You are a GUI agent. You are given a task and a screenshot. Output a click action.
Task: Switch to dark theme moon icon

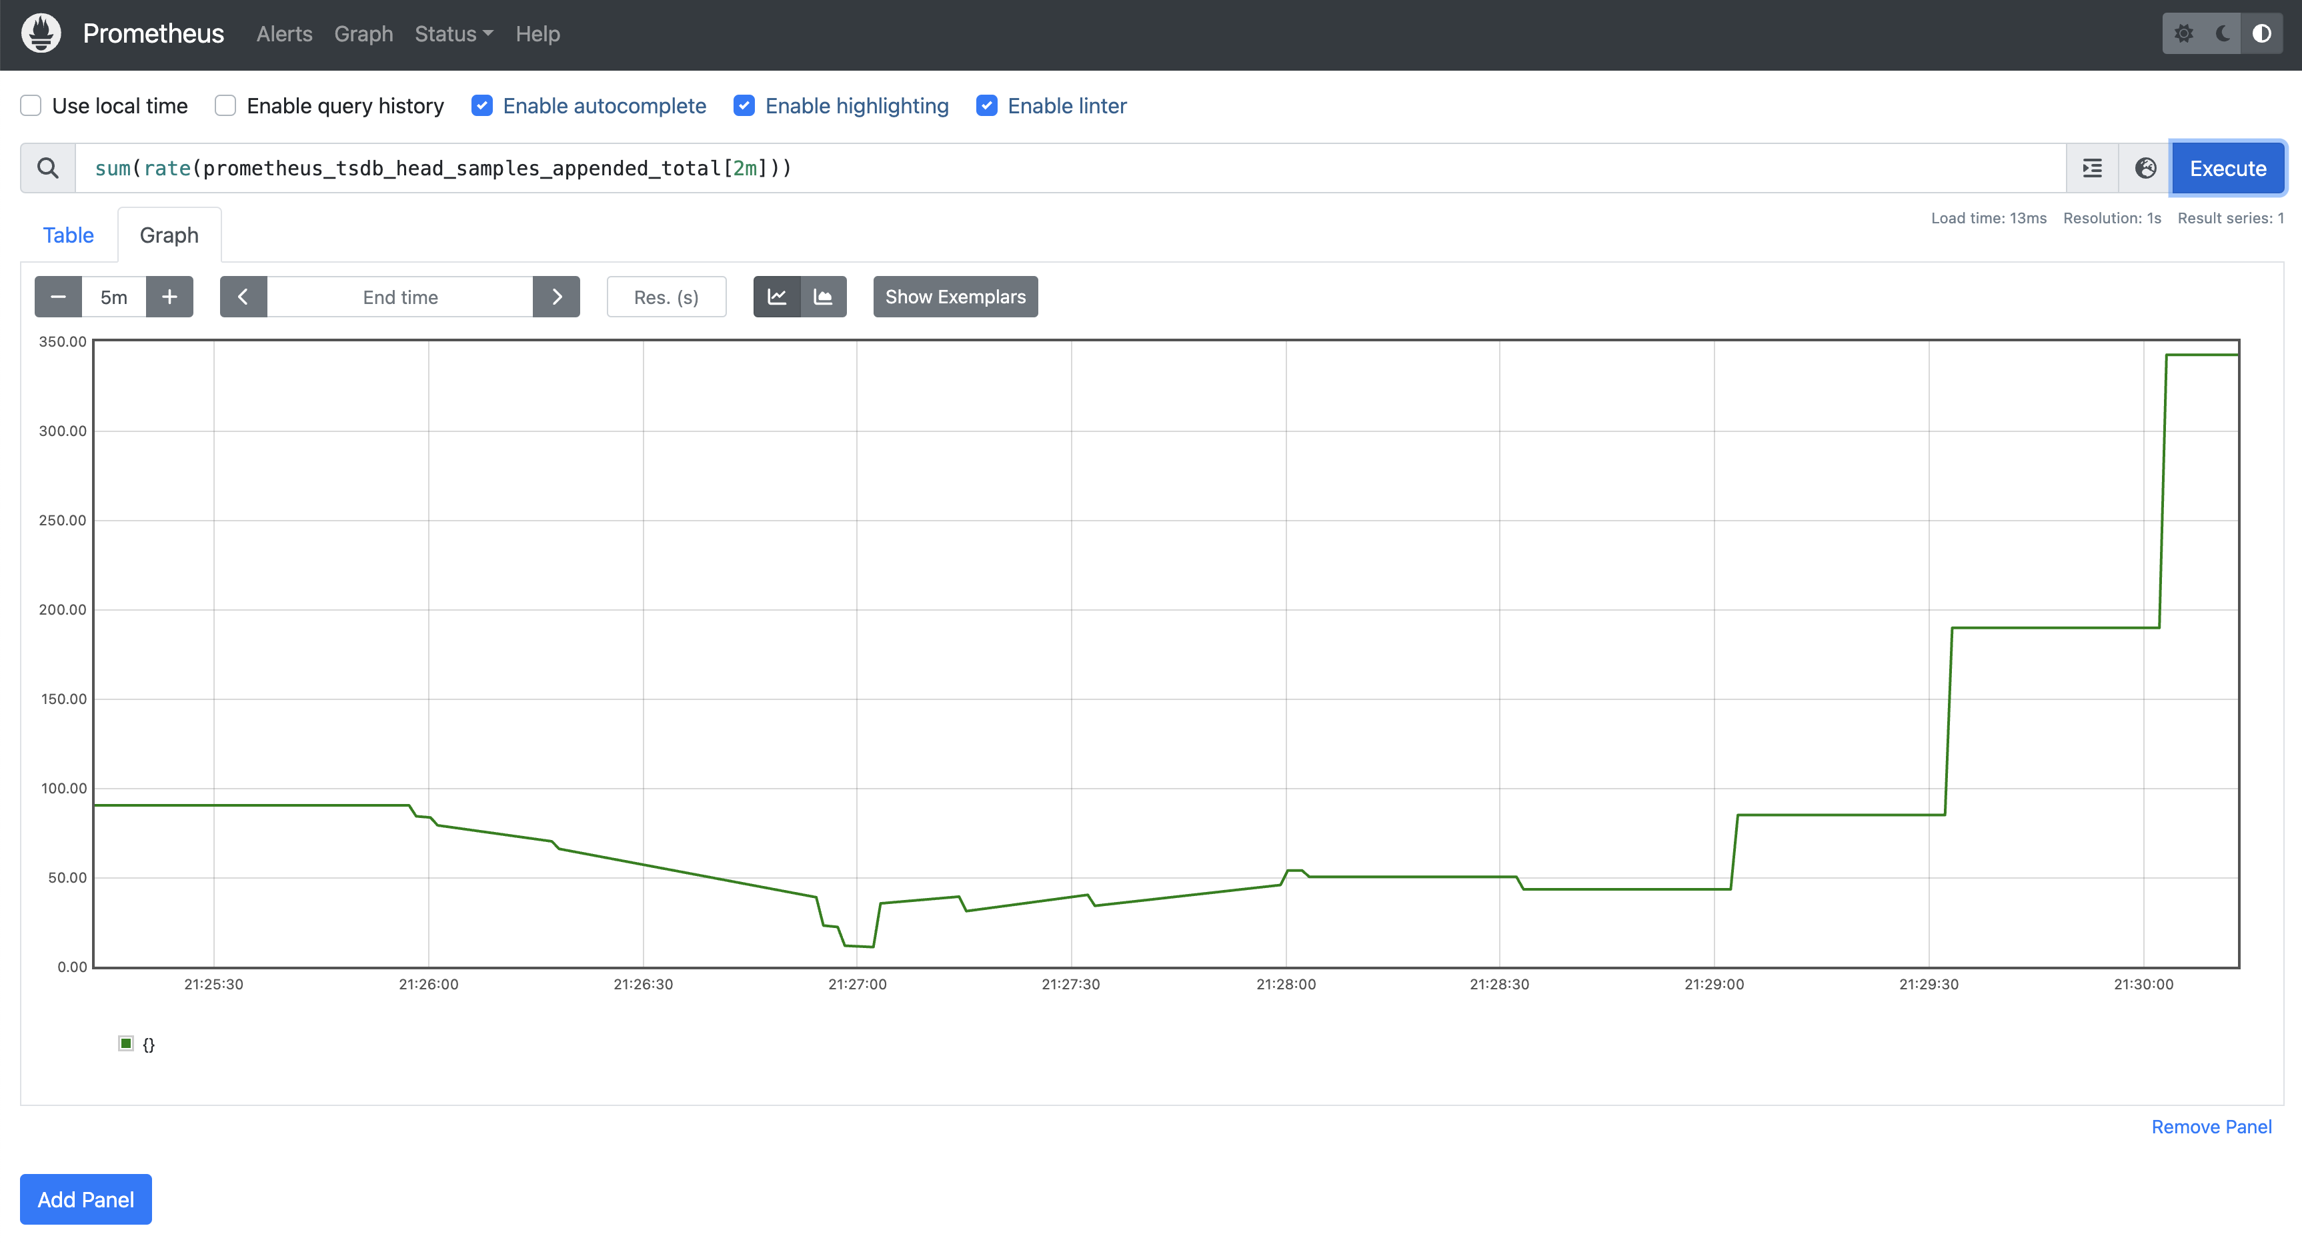tap(2223, 34)
